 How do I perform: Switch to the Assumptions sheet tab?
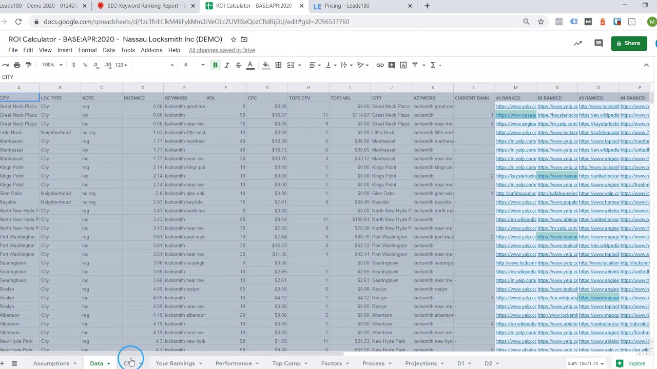51,363
